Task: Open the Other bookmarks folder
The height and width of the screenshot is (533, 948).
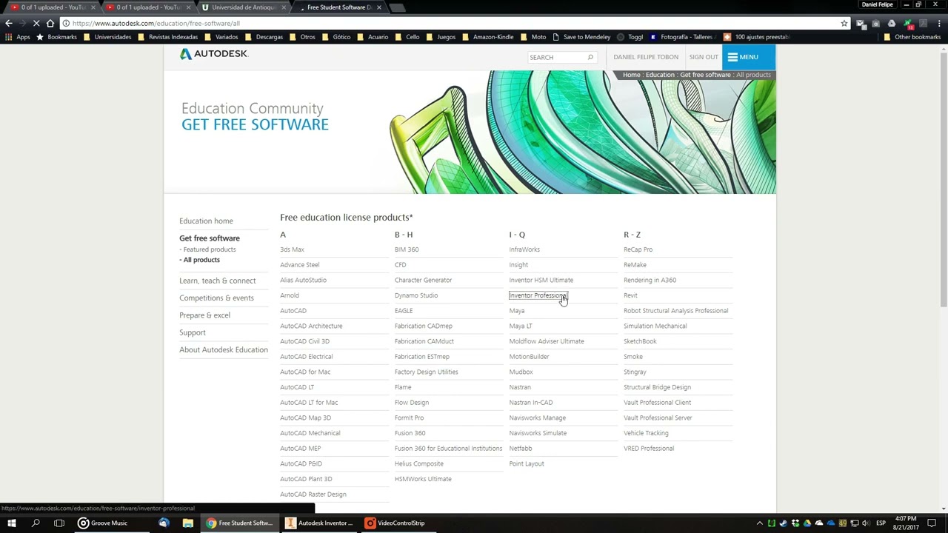Action: click(x=912, y=37)
